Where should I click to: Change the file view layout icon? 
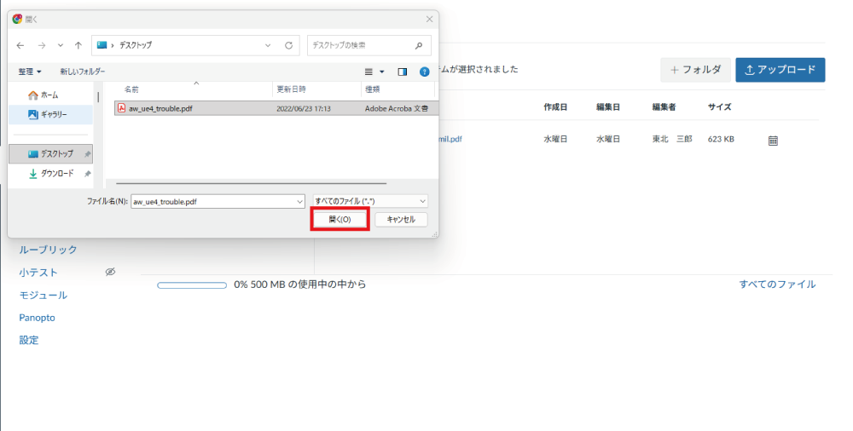coord(368,72)
